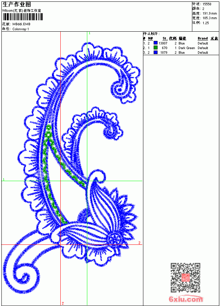220x306 pixels.
Task: Click the green marker 1 on the left edge
Action: coord(4,179)
